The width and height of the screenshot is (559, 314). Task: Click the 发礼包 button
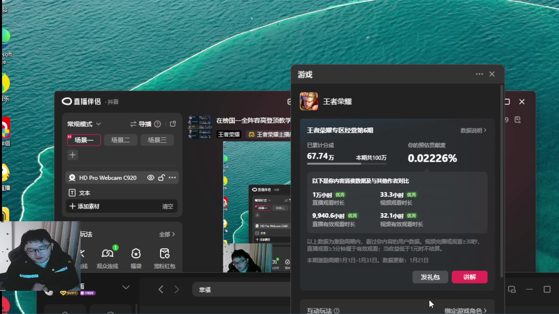(430, 277)
